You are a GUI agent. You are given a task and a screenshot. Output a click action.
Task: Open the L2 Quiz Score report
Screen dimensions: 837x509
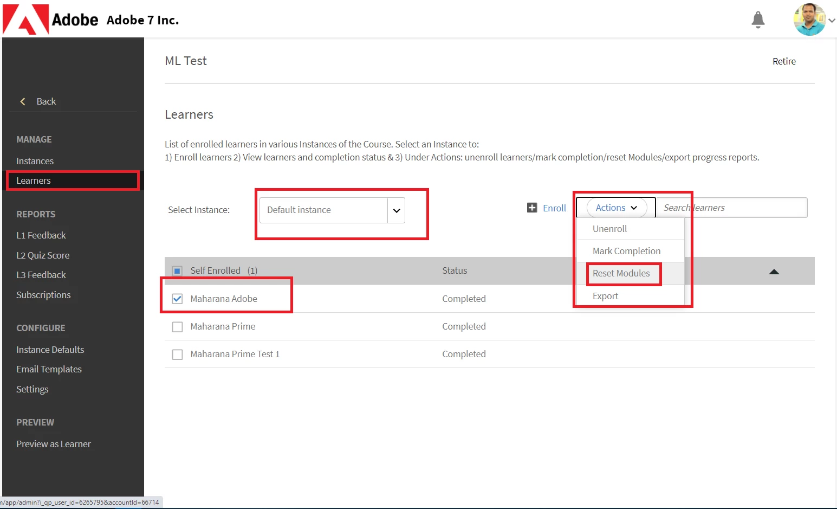click(43, 255)
